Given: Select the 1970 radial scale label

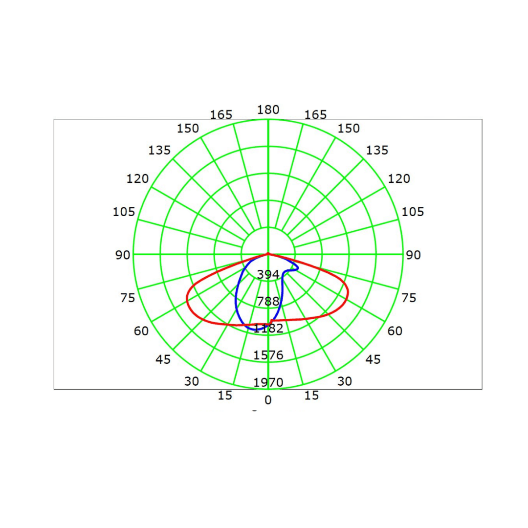Looking at the screenshot, I should point(268,382).
